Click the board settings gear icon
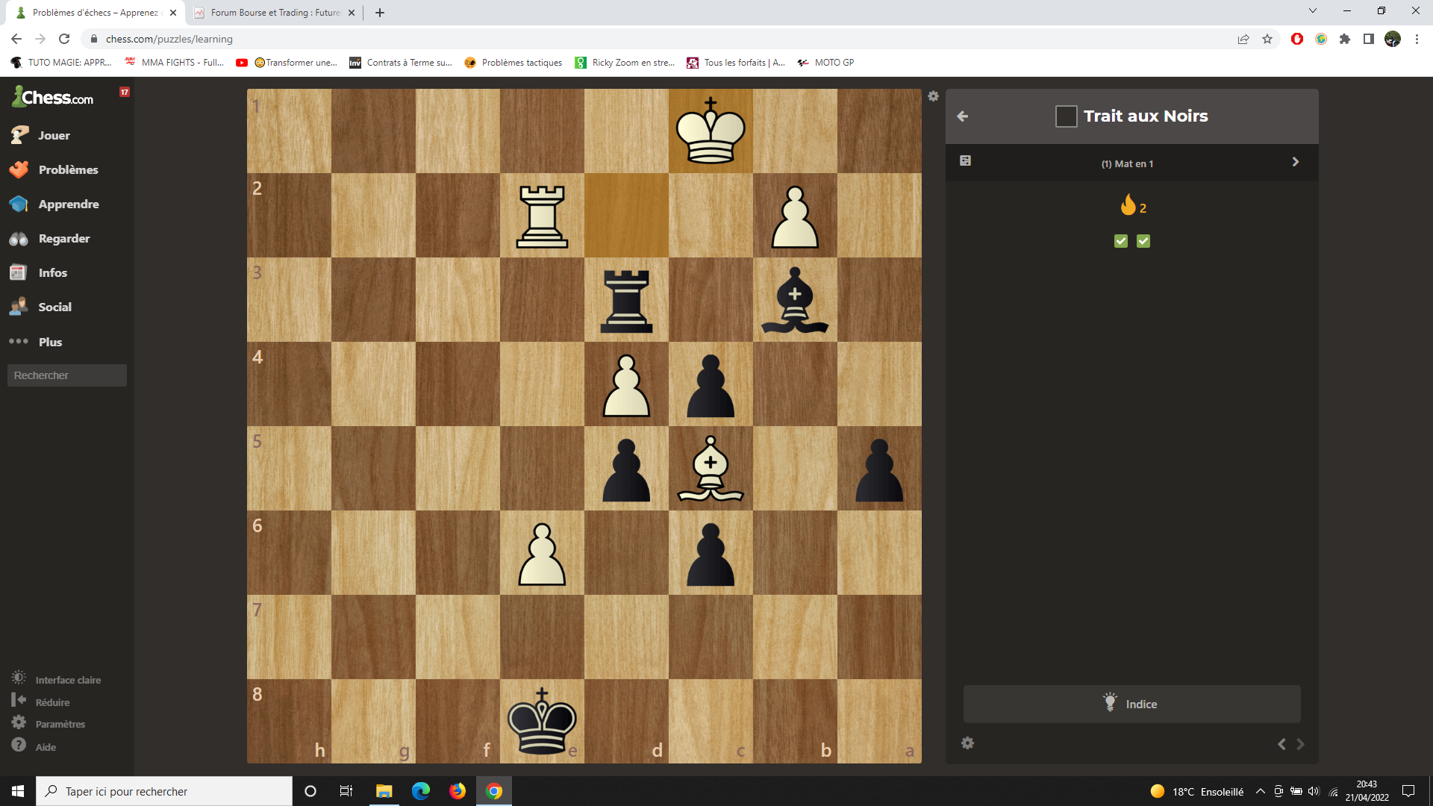The height and width of the screenshot is (806, 1433). click(933, 96)
